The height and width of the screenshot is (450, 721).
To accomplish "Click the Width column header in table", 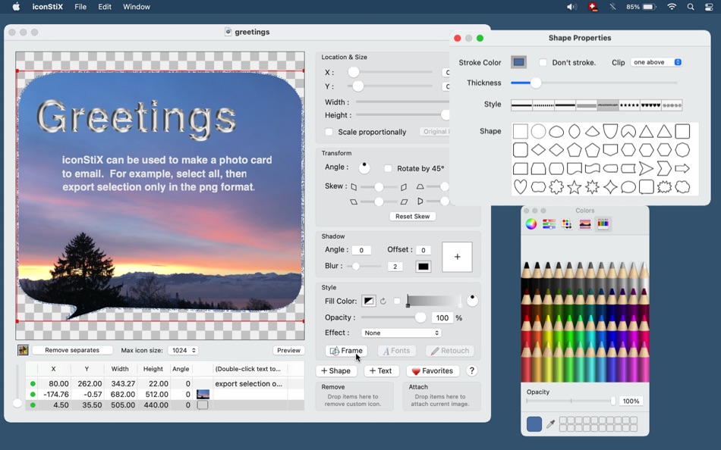I will pyautogui.click(x=120, y=369).
